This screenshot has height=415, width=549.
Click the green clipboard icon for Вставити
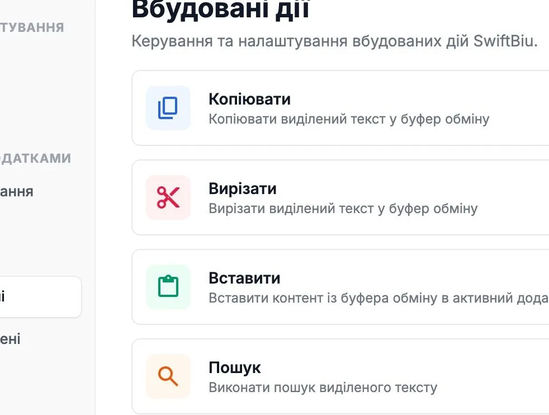pos(168,287)
